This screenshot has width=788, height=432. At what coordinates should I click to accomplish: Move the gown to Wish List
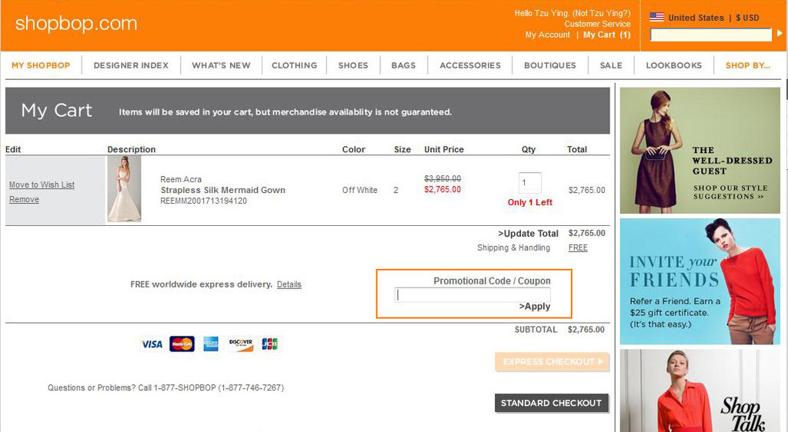pos(42,184)
